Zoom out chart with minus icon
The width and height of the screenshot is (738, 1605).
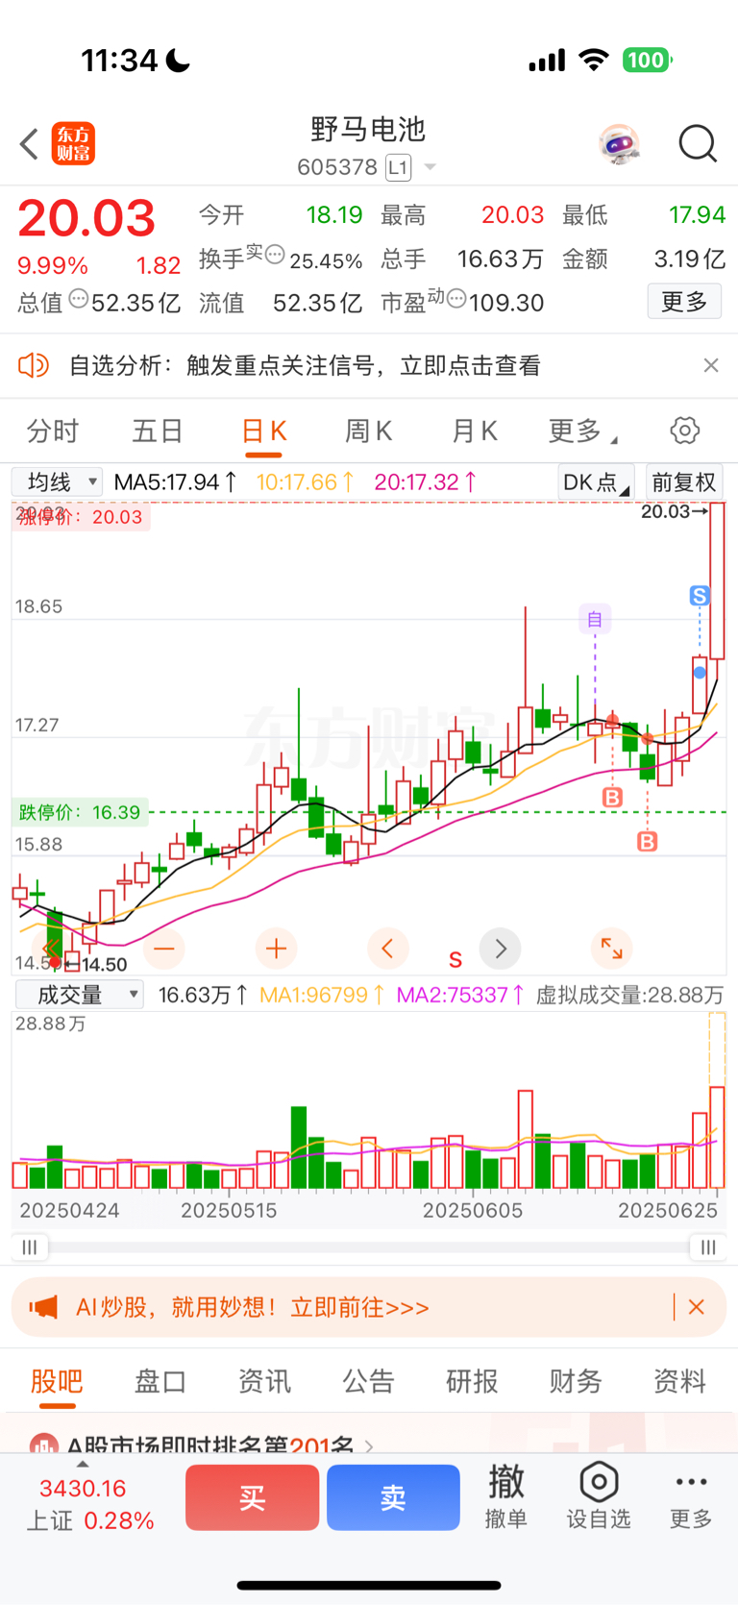164,949
